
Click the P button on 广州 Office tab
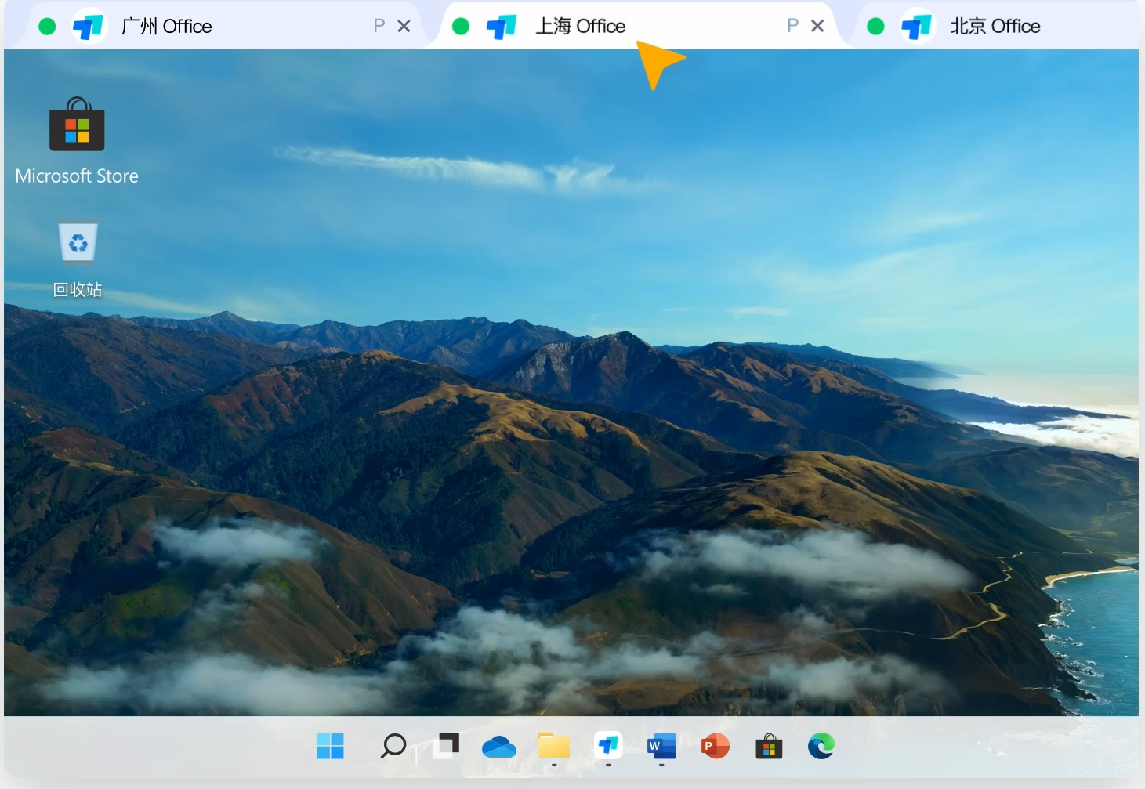coord(379,27)
